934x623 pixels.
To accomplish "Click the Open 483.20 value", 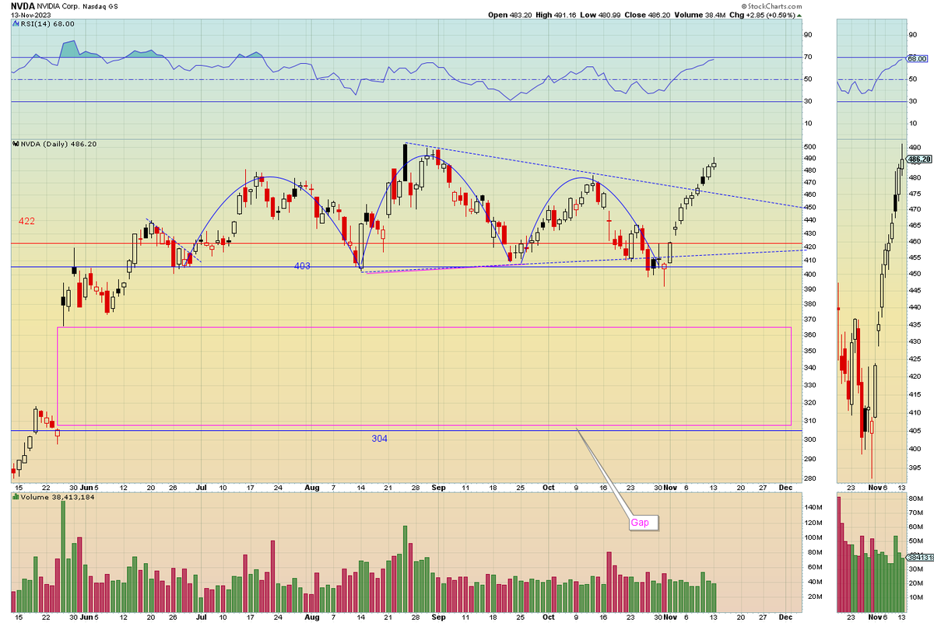I will [x=511, y=14].
